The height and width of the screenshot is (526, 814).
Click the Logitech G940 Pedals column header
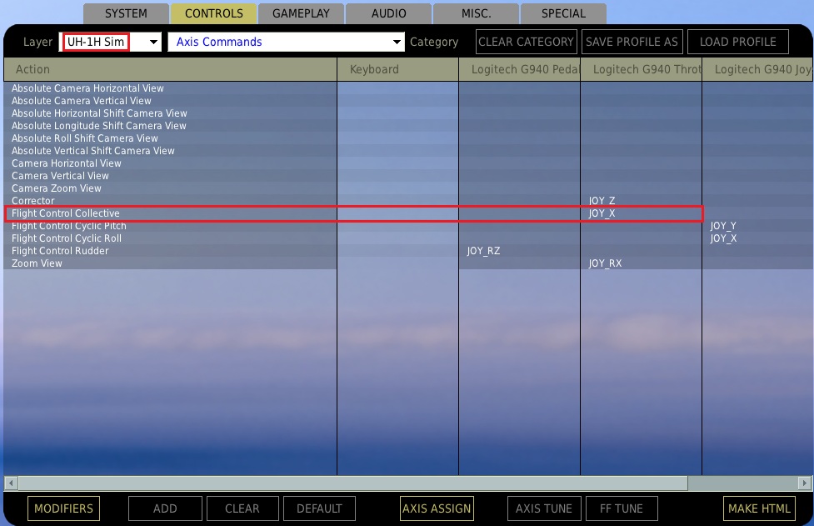point(520,69)
